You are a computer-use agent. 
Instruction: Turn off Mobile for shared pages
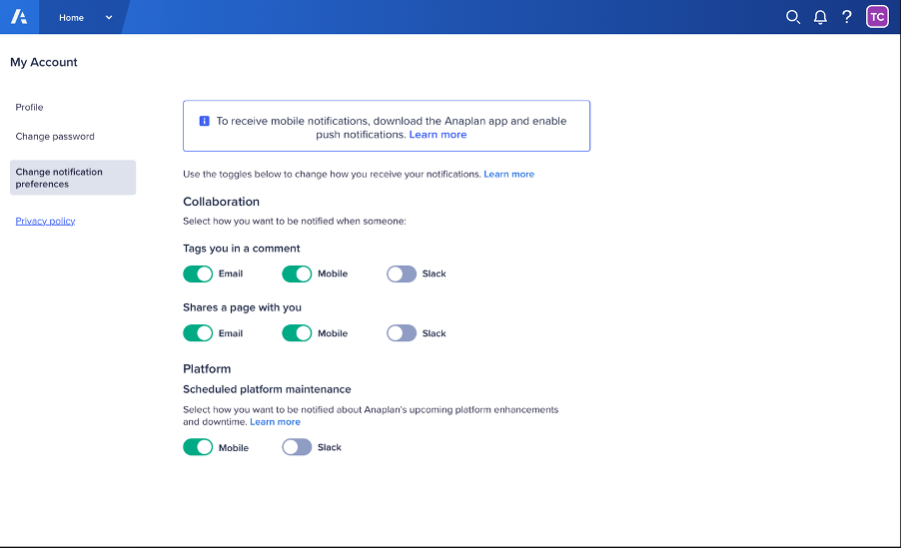(297, 333)
